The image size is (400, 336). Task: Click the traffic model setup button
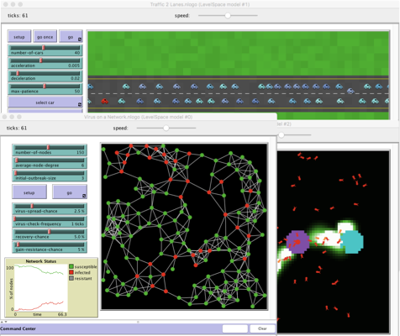click(x=19, y=36)
